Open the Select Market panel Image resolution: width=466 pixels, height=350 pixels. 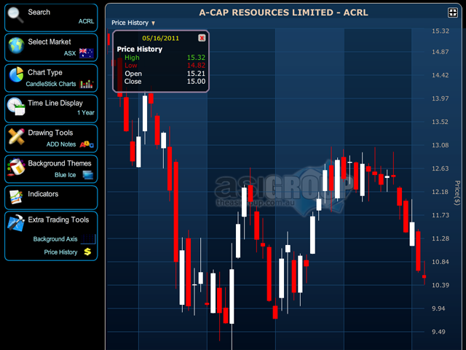(51, 47)
